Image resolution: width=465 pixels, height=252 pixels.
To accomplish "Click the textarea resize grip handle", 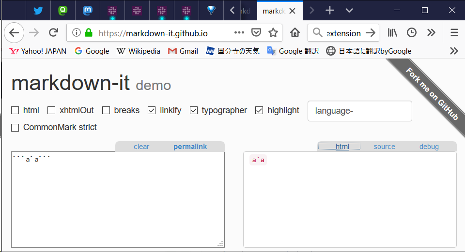I will click(x=220, y=244).
